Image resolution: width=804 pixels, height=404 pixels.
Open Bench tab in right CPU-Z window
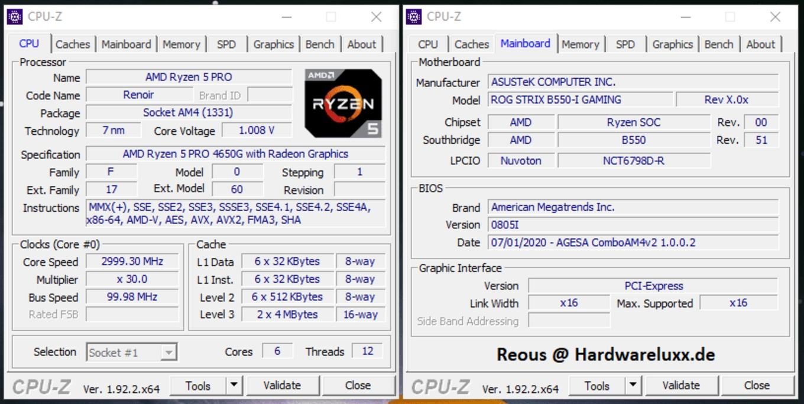point(719,44)
